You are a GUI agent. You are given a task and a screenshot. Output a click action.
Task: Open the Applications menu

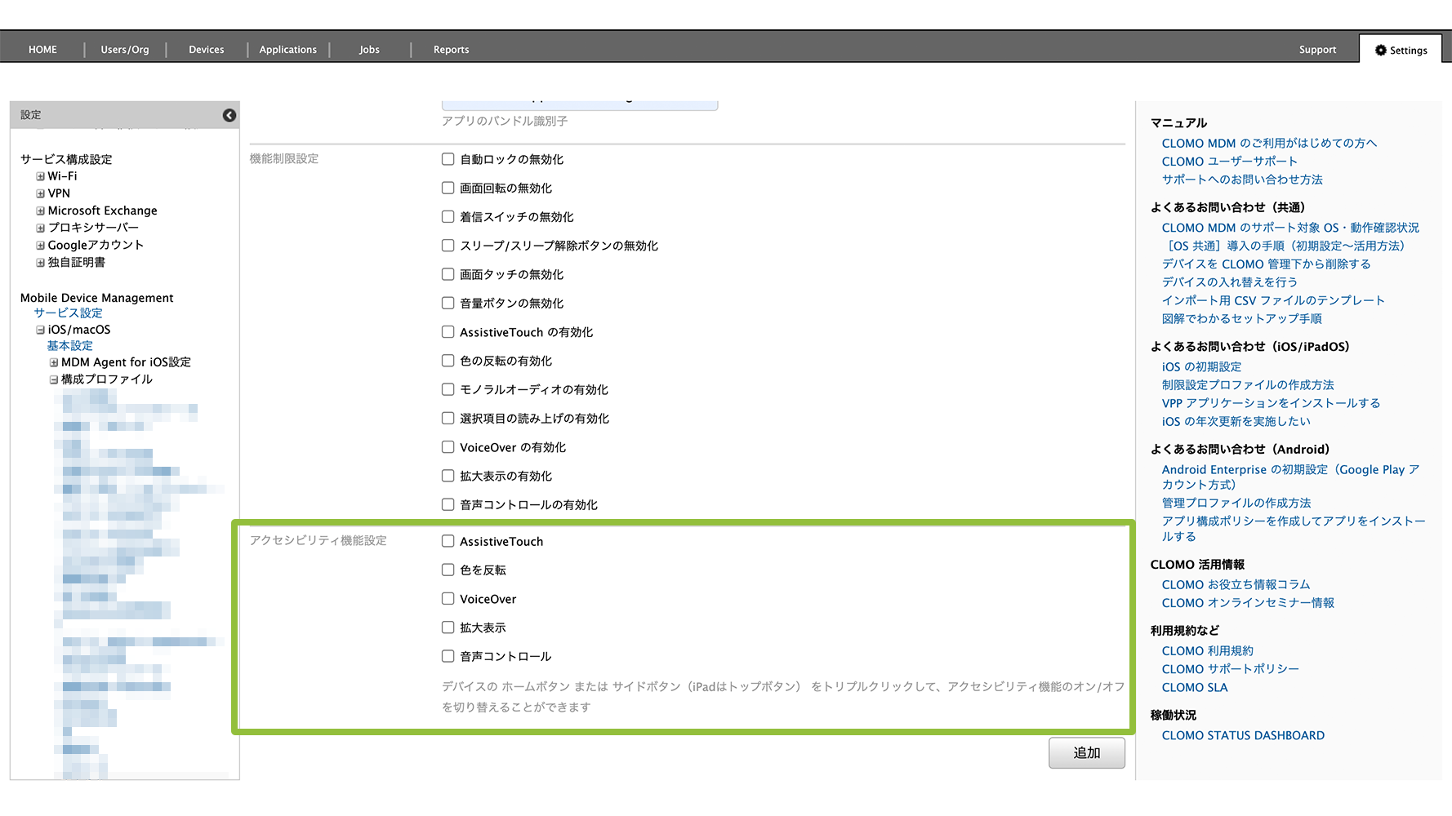[x=287, y=50]
